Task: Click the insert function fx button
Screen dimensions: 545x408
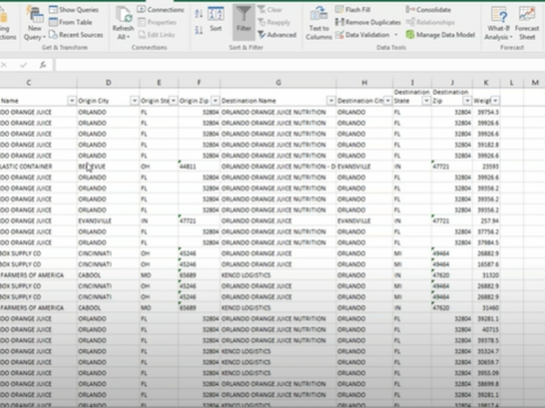Action: 43,65
